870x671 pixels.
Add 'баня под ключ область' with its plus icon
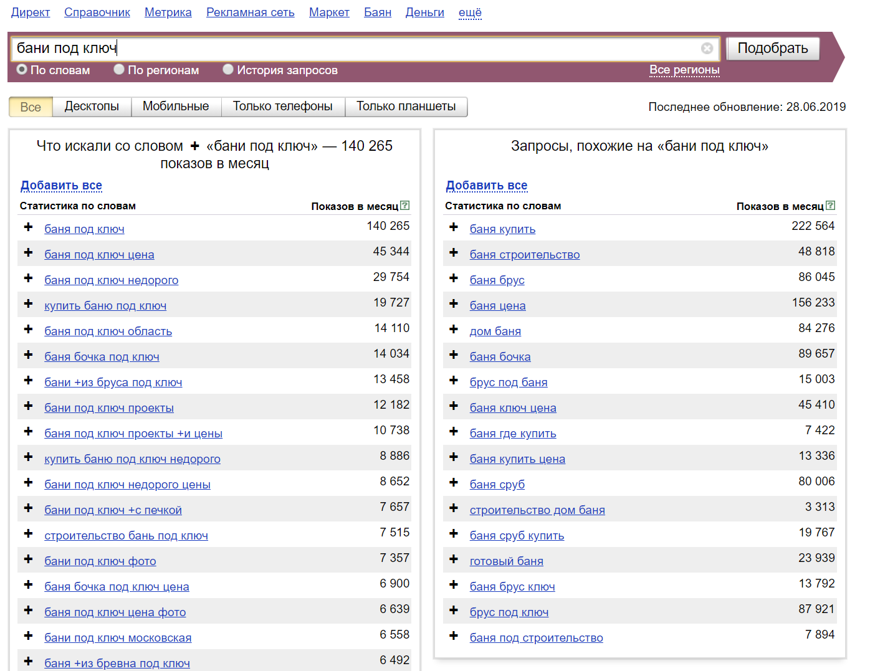28,330
